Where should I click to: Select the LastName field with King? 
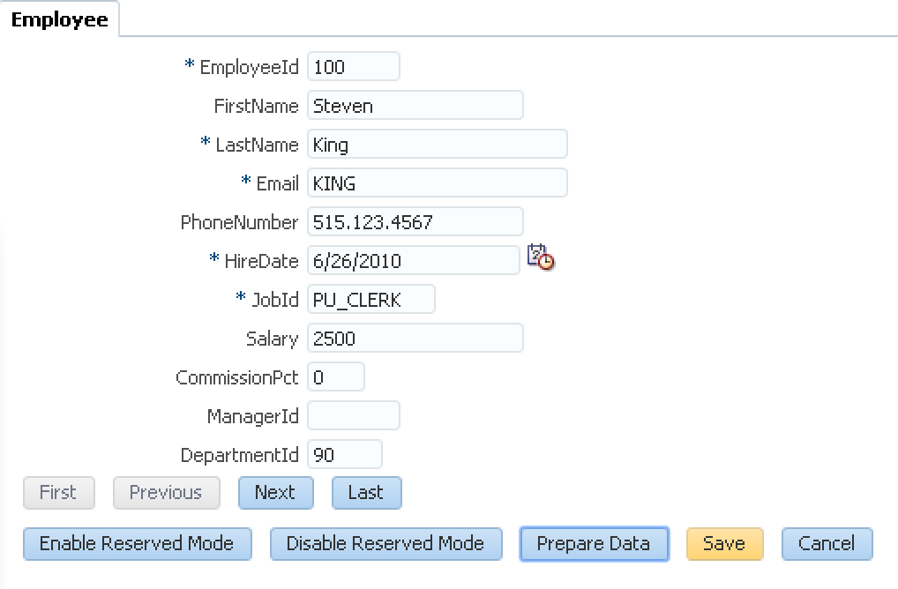point(437,145)
